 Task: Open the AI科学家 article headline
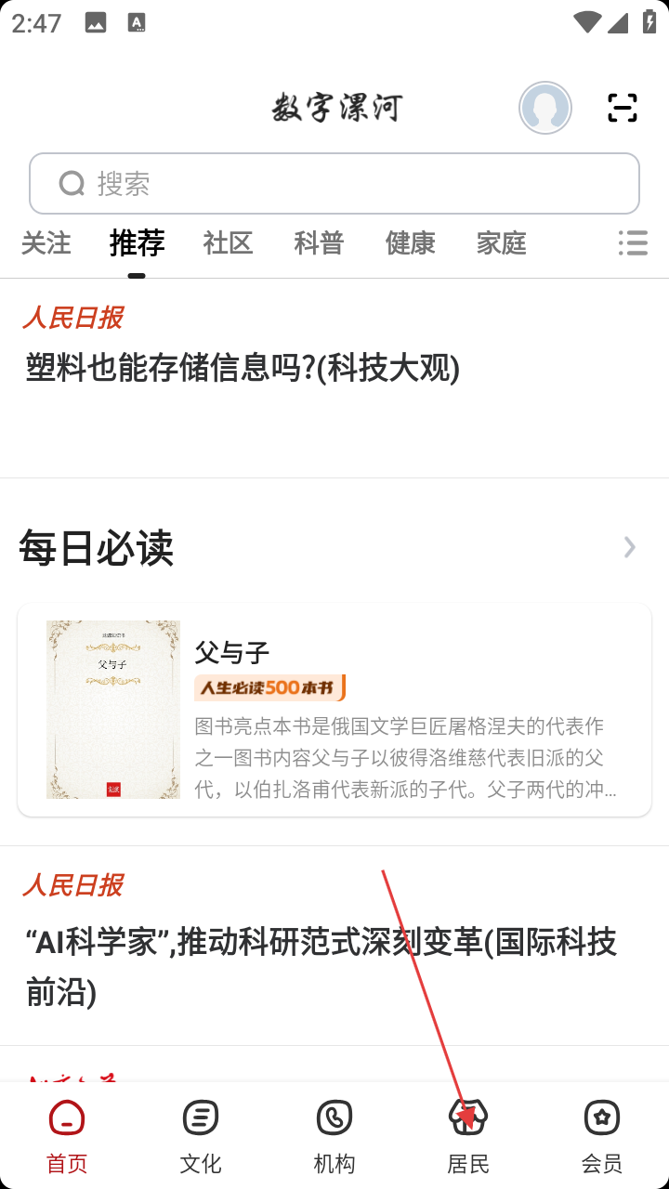click(321, 967)
